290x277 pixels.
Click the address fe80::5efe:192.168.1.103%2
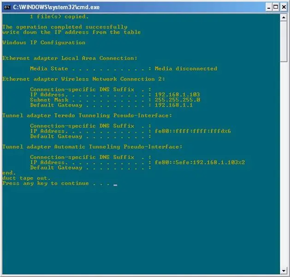tap(200, 163)
